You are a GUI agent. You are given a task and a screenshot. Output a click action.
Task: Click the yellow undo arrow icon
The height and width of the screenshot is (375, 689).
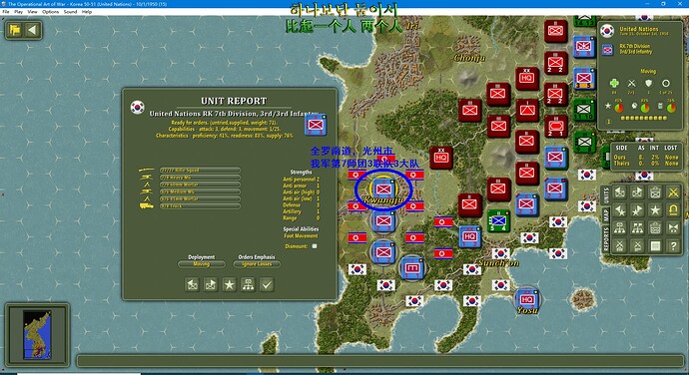click(x=673, y=209)
